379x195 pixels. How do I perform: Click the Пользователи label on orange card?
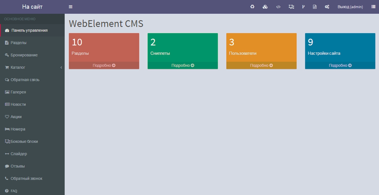pos(243,53)
